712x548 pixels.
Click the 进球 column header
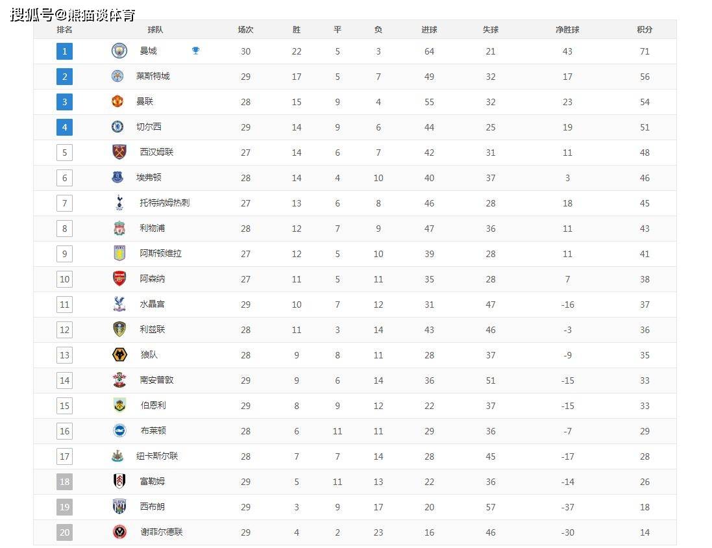click(429, 29)
